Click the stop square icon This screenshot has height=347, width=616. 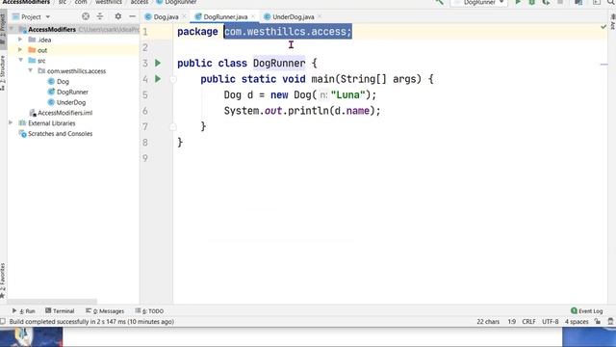tap(560, 2)
